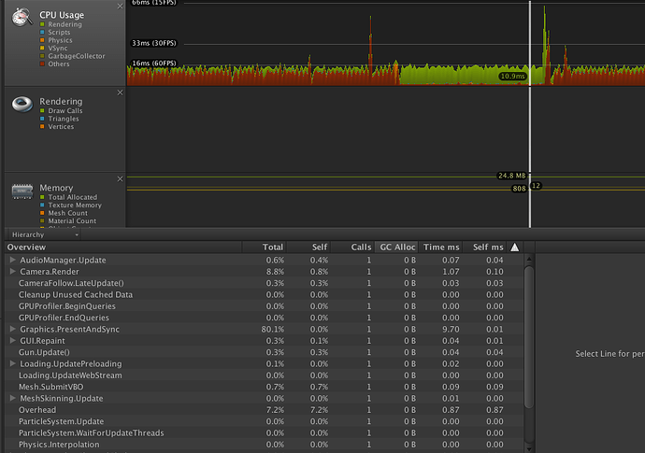
Task: Select Gun.Update() row
Action: tap(265, 352)
